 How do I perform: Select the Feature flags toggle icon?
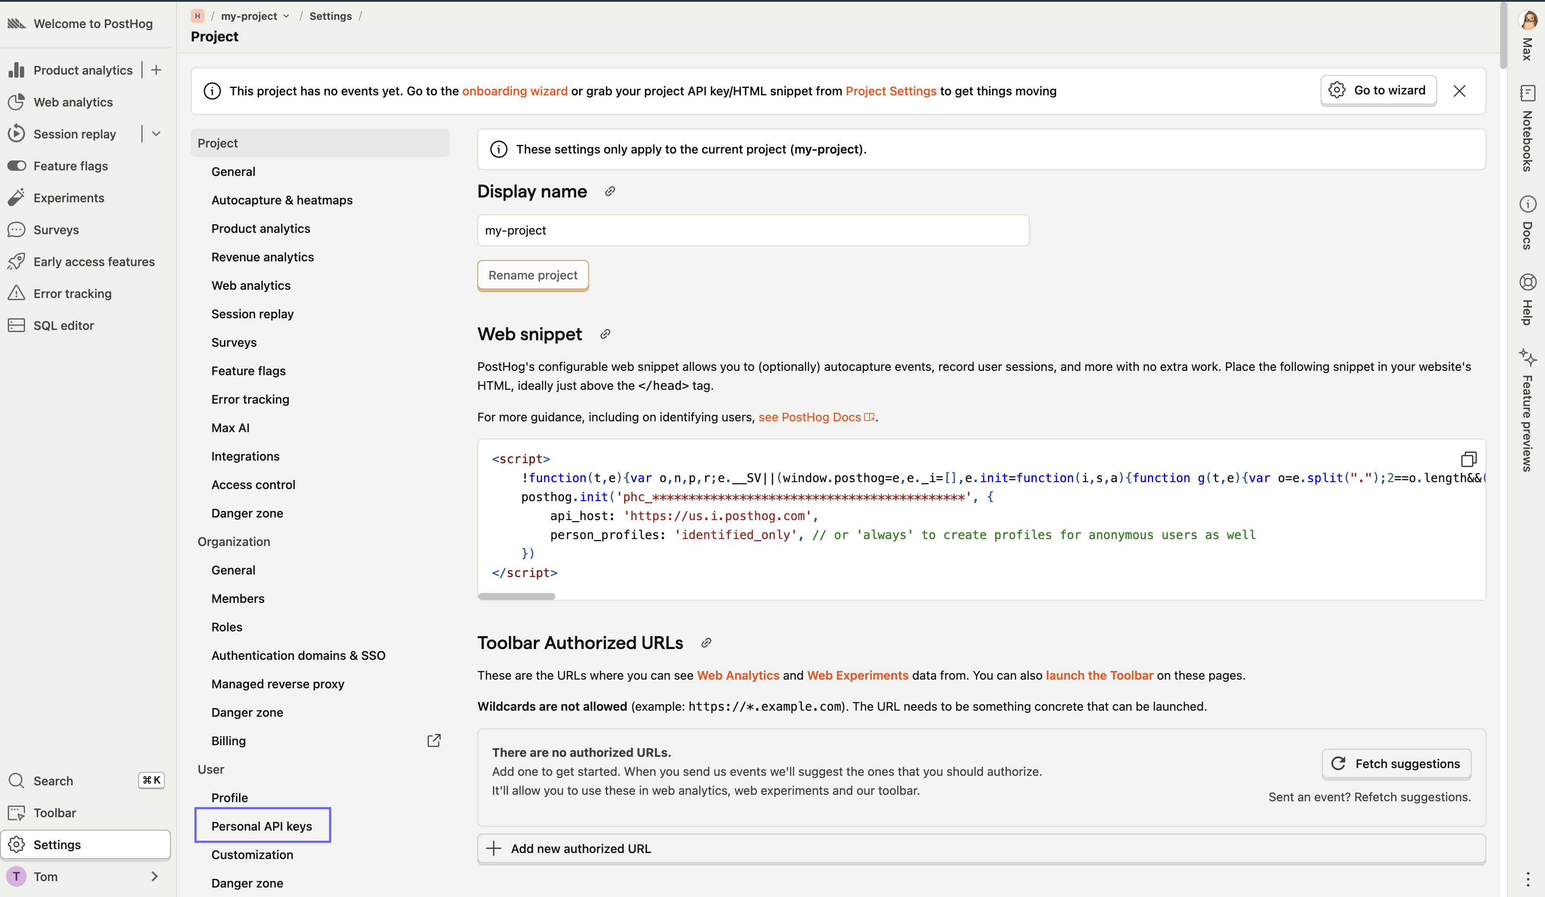coord(16,166)
